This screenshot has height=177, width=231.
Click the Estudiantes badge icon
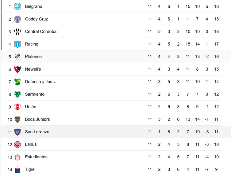click(17, 157)
